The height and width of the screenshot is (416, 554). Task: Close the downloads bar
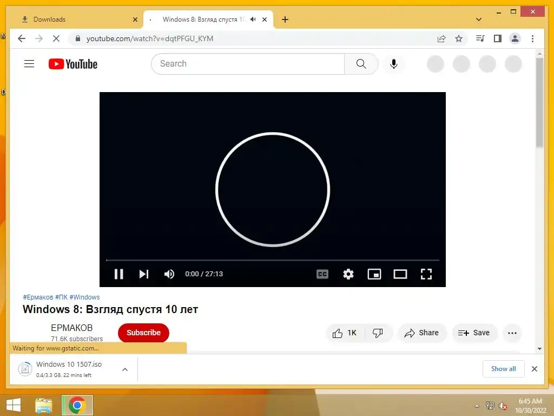[535, 369]
